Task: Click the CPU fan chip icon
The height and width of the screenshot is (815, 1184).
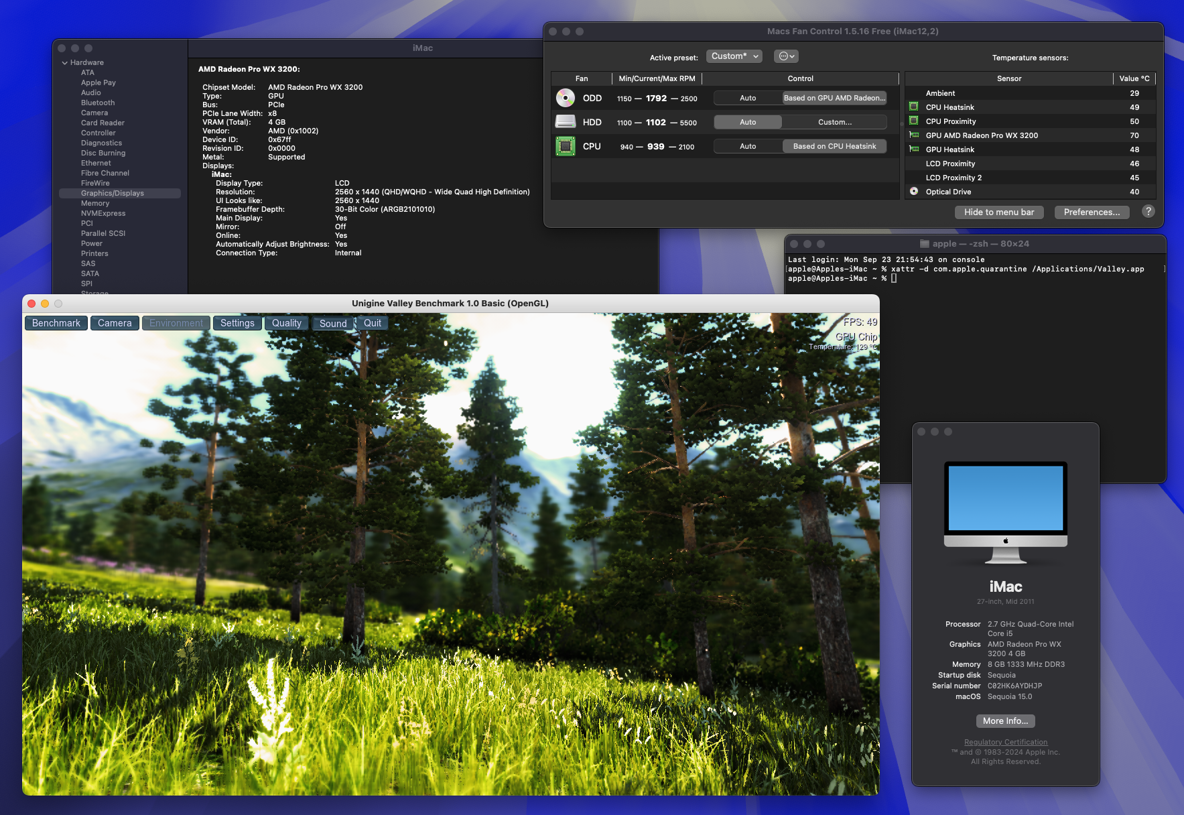Action: tap(566, 146)
